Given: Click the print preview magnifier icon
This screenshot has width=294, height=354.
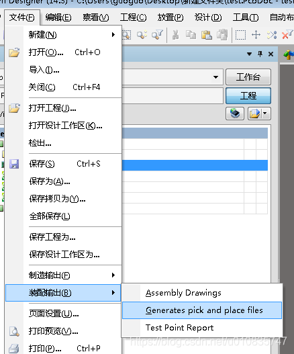Looking at the screenshot, I should (x=14, y=331).
